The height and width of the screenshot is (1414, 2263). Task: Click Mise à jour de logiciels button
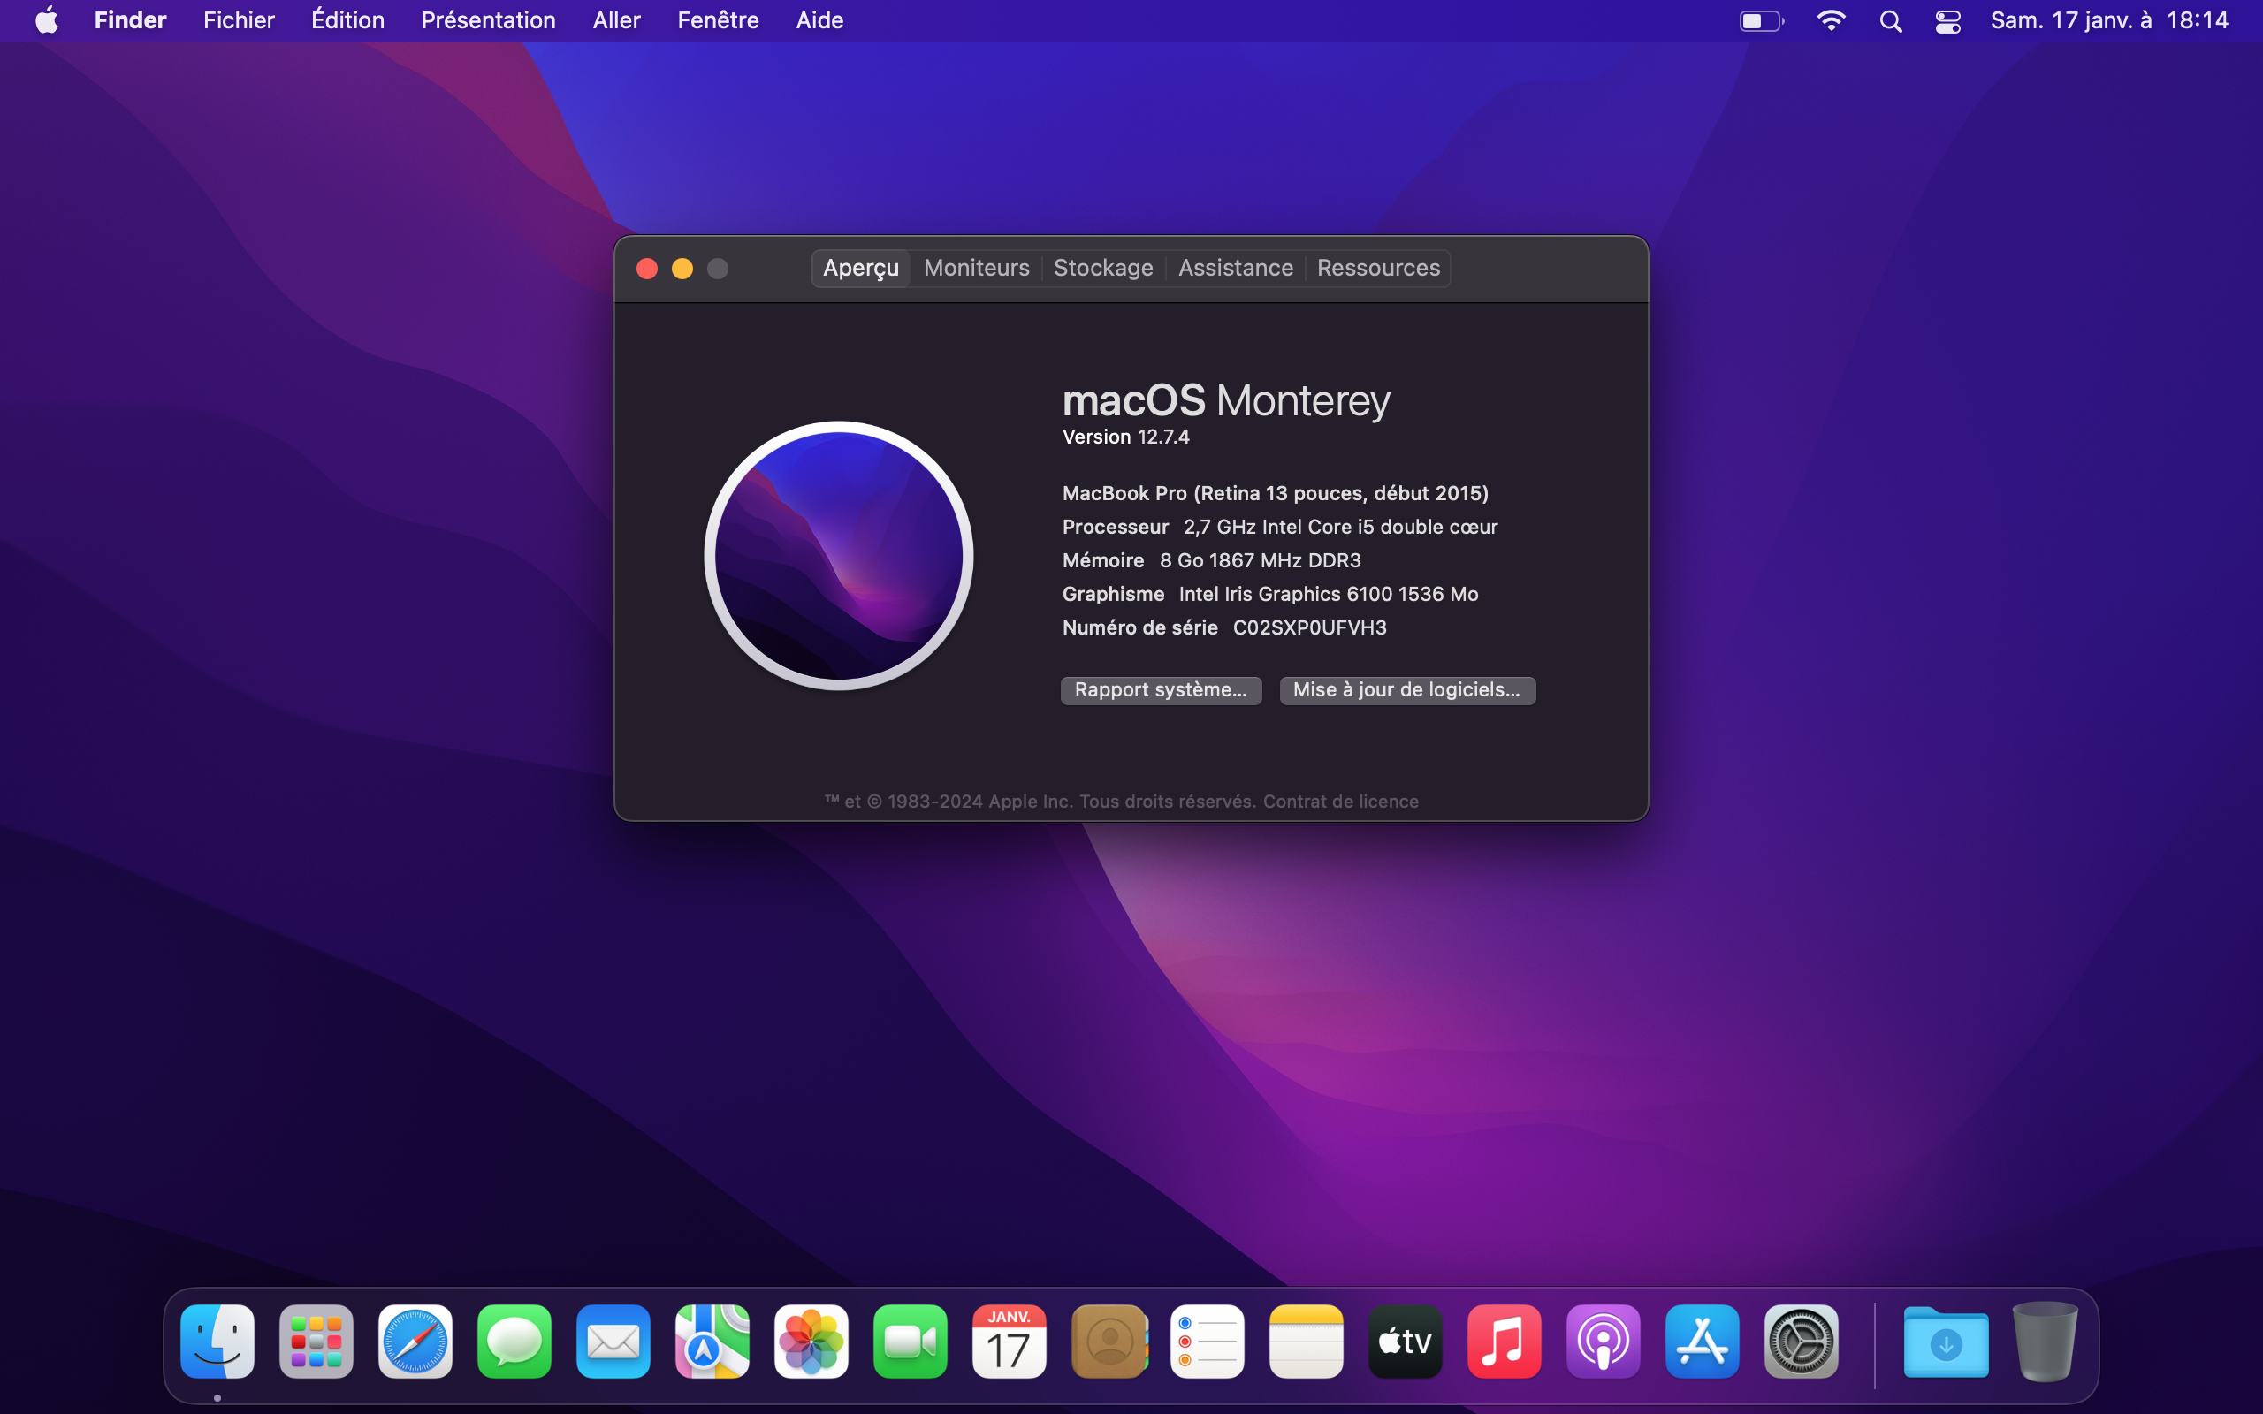[1406, 690]
